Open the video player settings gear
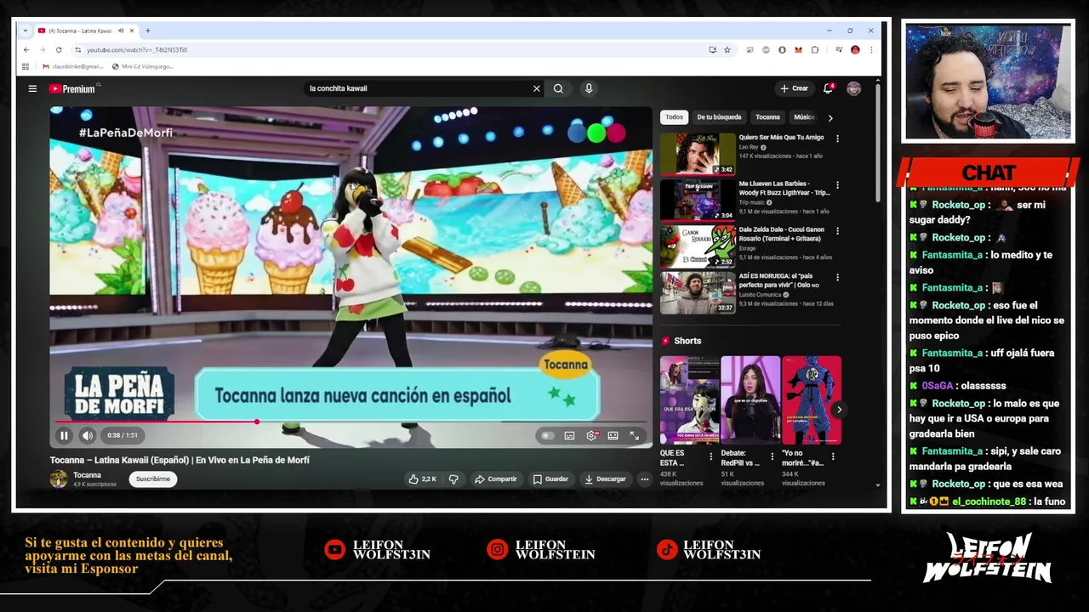This screenshot has width=1089, height=612. [591, 435]
